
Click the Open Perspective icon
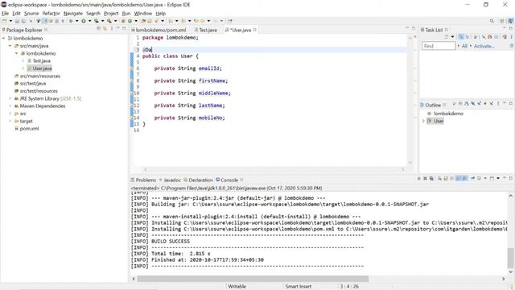502,21
